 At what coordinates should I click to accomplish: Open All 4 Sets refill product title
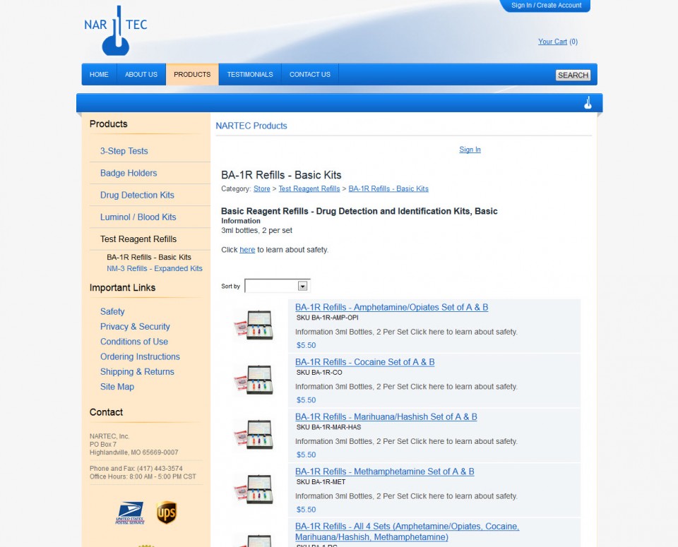407,532
